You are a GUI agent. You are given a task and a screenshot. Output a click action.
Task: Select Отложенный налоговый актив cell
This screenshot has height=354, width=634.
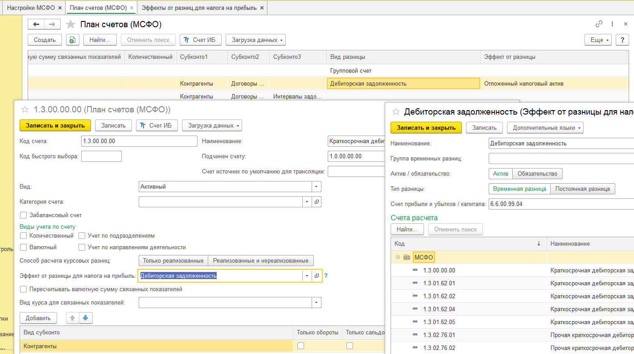pyautogui.click(x=554, y=83)
